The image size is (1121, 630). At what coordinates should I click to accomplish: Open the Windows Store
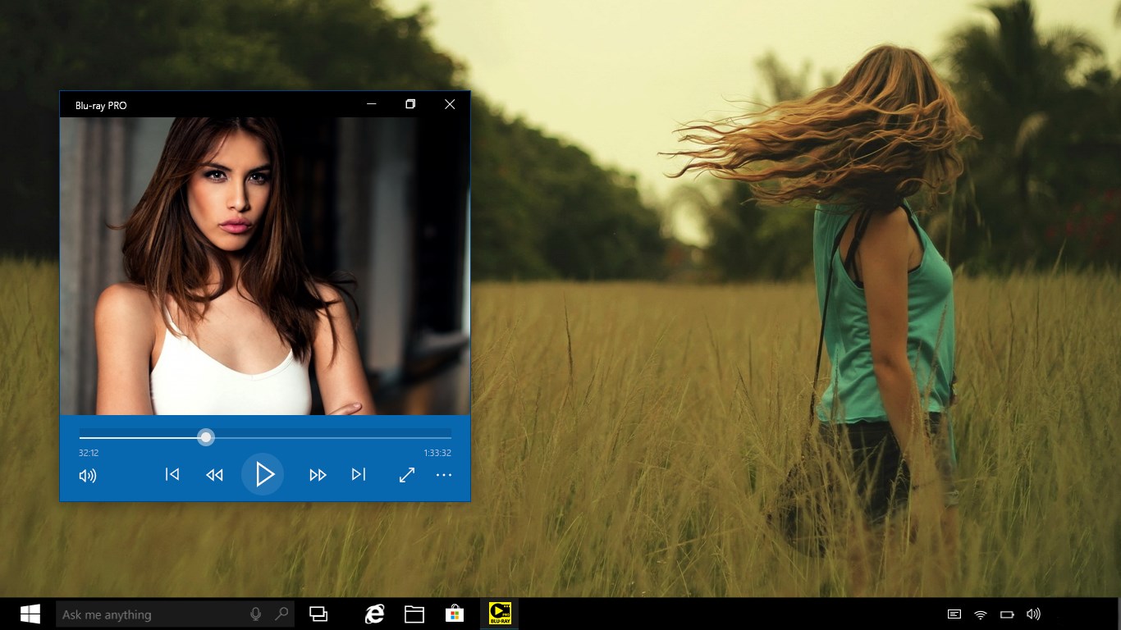[x=455, y=613]
